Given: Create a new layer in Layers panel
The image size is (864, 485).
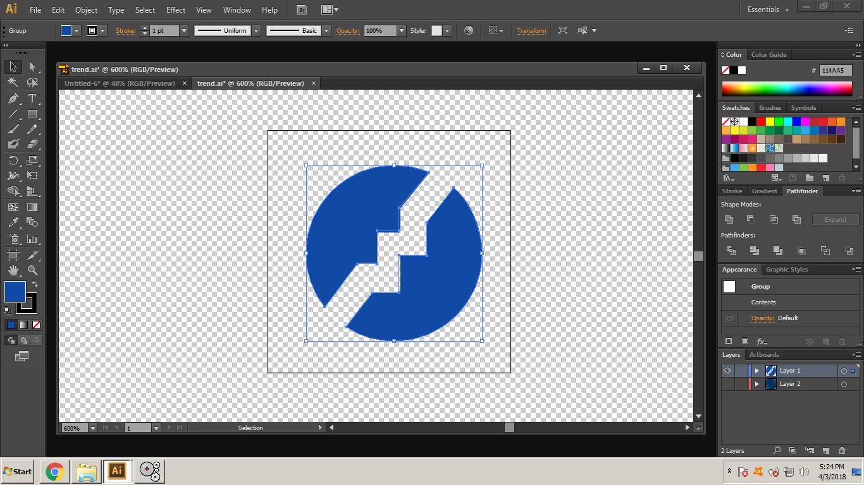Looking at the screenshot, I should point(825,451).
